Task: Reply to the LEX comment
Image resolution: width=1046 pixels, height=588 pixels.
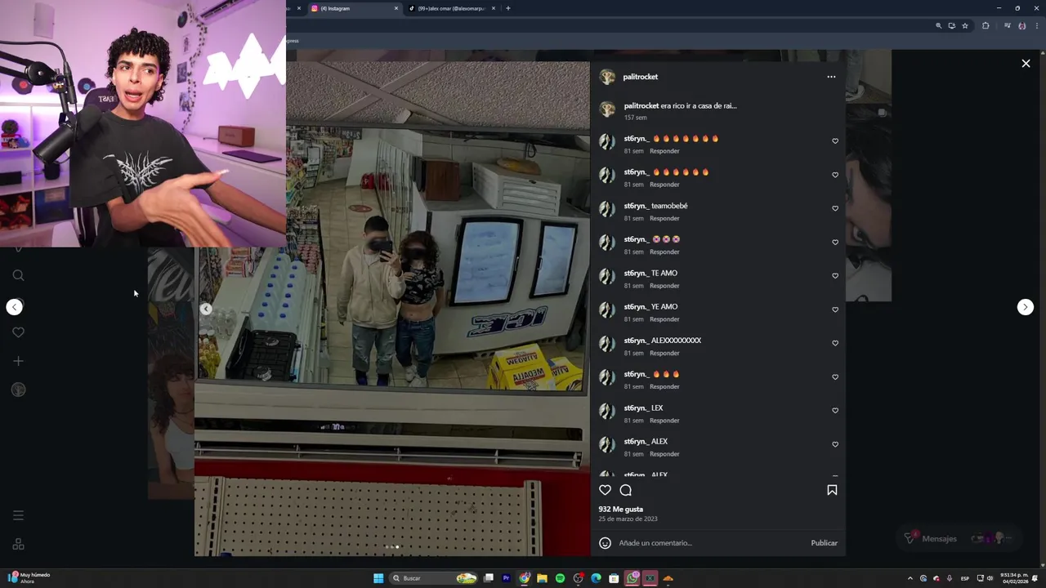Action: [664, 421]
